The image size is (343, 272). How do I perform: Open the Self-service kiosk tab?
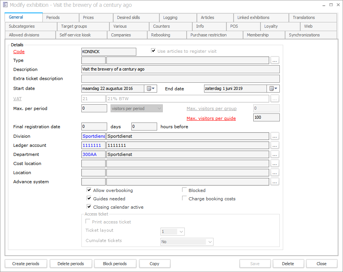click(x=75, y=35)
